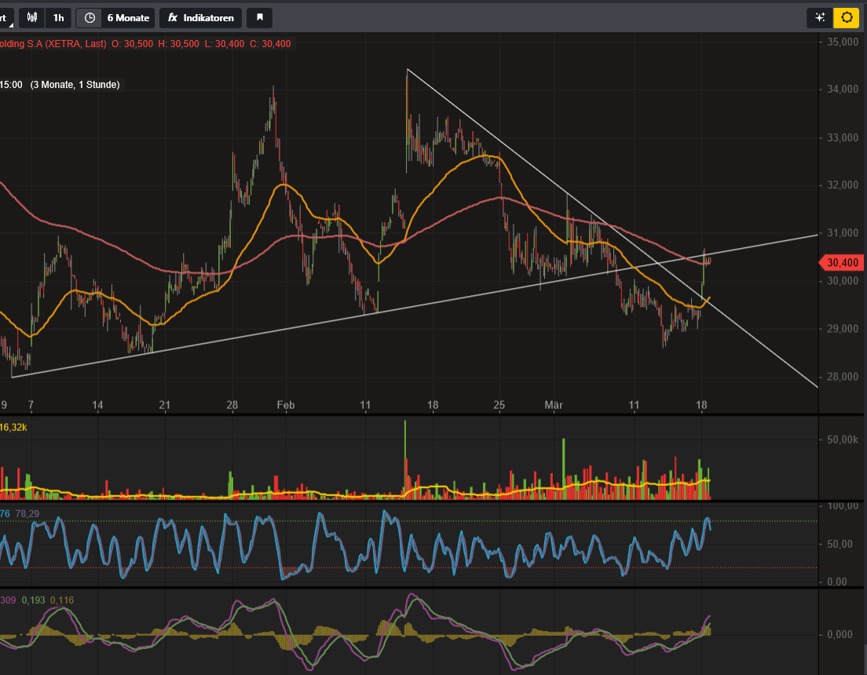Click the volume value 16,32k label
This screenshot has width=867, height=675.
click(x=14, y=428)
